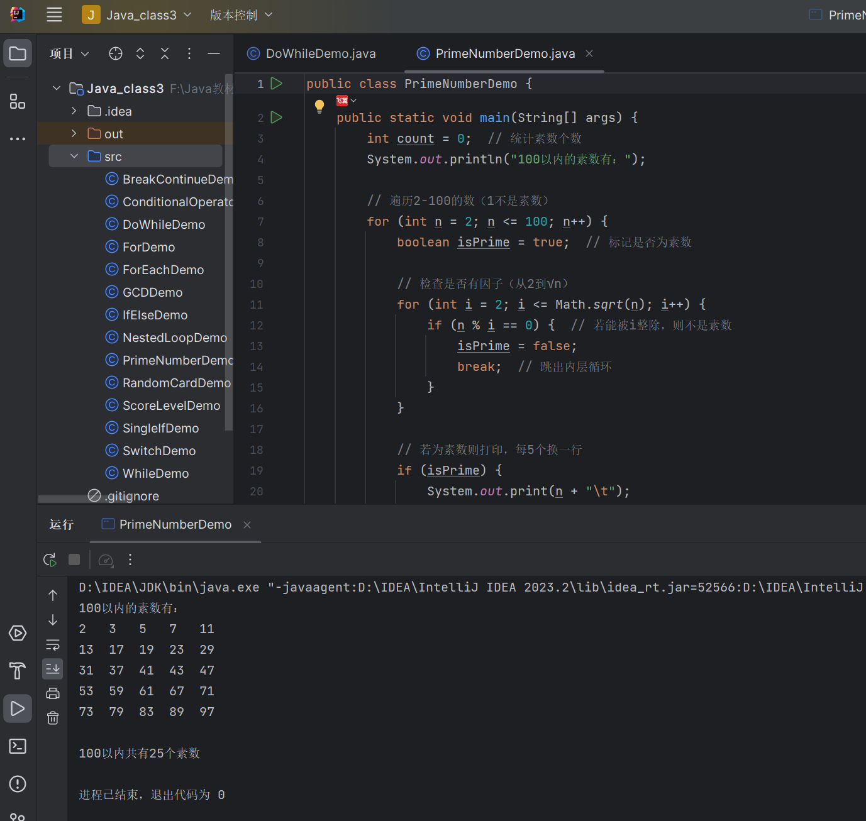Select IfElseDemo in the project tree
The image size is (866, 821).
point(147,315)
